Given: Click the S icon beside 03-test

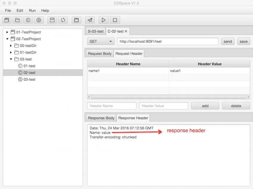Looking at the screenshot, I should tap(20, 79).
